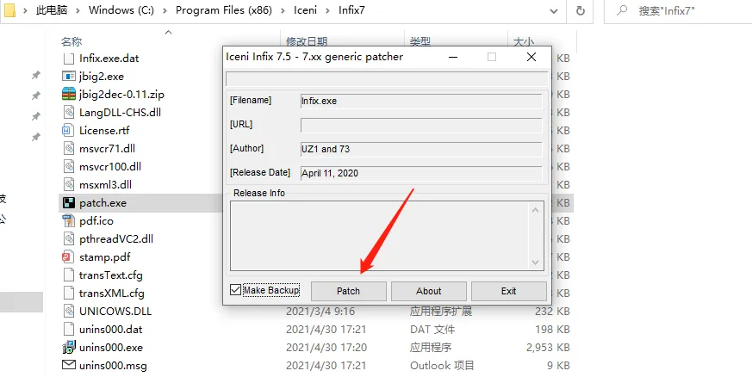Navigate to Program Files (x86) breadcrumb
The width and height of the screenshot is (752, 377).
point(223,10)
